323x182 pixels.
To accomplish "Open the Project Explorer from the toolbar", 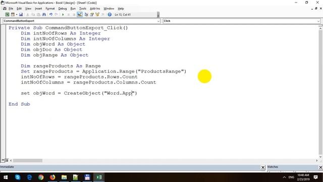I will tap(86, 15).
